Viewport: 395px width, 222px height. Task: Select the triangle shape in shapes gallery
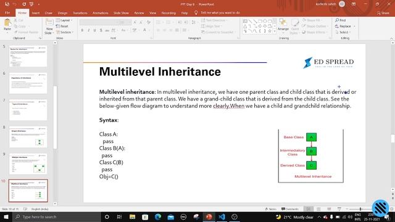pyautogui.click(x=245, y=26)
